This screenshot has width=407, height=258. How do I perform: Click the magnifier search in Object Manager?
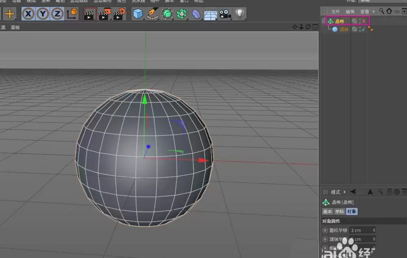(382, 11)
